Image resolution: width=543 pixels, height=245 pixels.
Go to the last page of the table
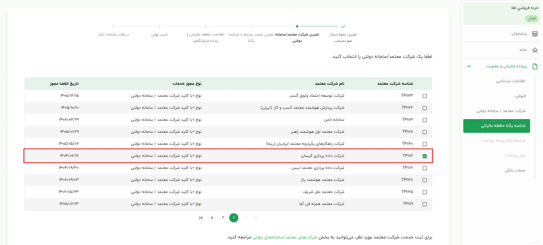(201, 217)
